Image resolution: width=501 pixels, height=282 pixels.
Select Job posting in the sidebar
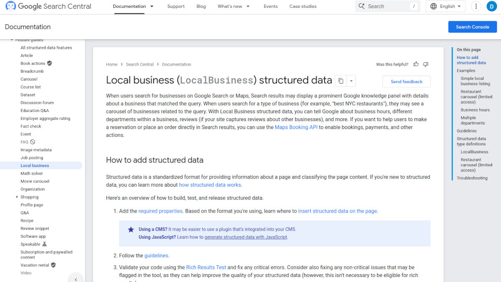pos(32,158)
